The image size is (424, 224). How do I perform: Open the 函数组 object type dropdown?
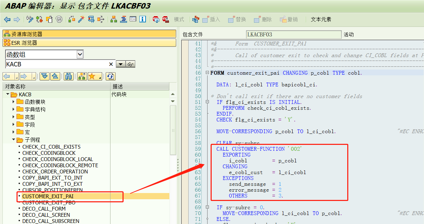coord(80,54)
